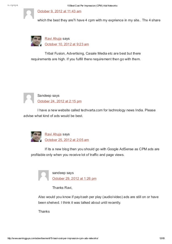Open the October 9, 2012 11:43 am permalink
The height and width of the screenshot is (244, 172).
point(59,11)
